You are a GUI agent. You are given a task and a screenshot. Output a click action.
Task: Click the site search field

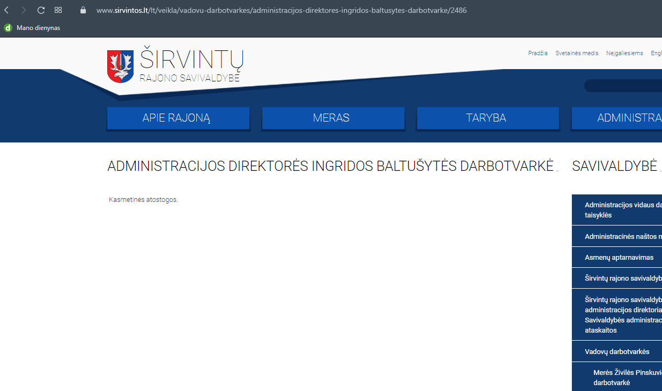pyautogui.click(x=623, y=86)
